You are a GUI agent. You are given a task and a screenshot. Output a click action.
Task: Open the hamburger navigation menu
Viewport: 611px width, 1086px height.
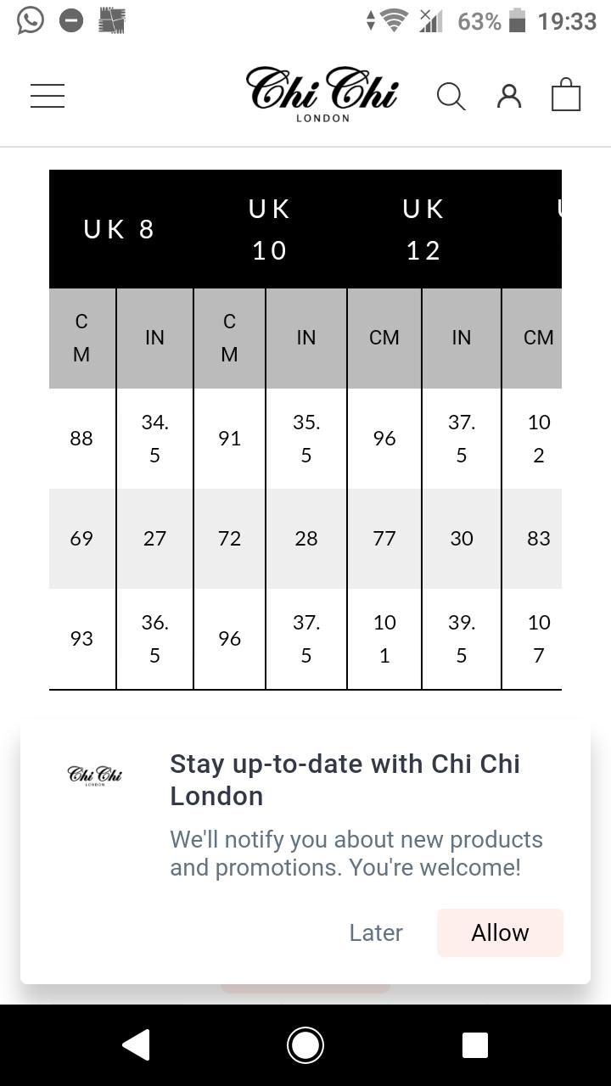(x=48, y=96)
